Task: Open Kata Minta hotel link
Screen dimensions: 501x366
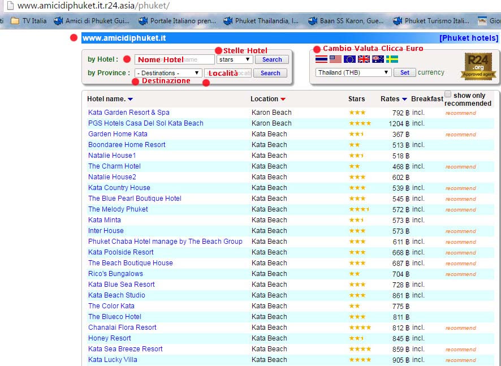Action: [x=105, y=220]
